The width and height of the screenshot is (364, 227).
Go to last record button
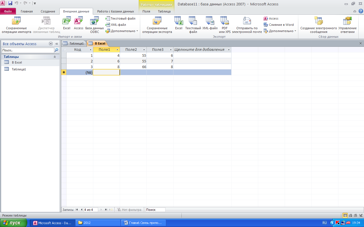[x=106, y=210]
